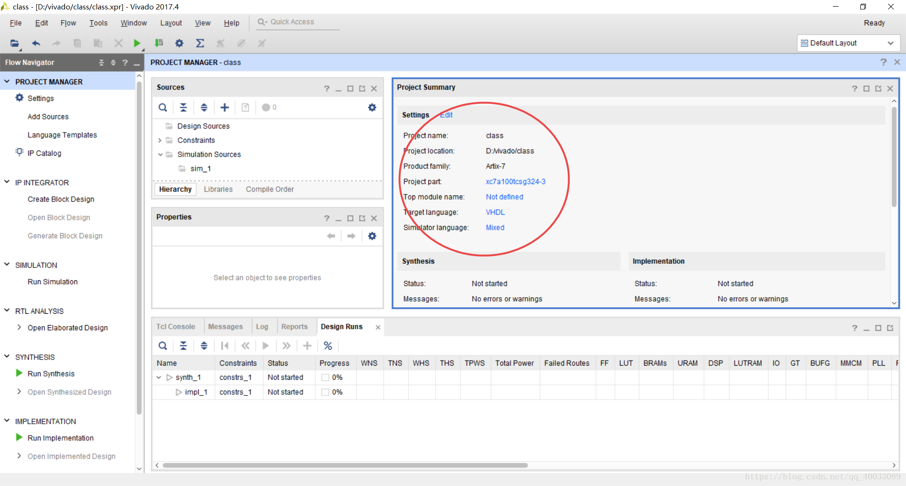The width and height of the screenshot is (906, 486).
Task: Open the Default Layout dropdown
Action: click(x=848, y=43)
